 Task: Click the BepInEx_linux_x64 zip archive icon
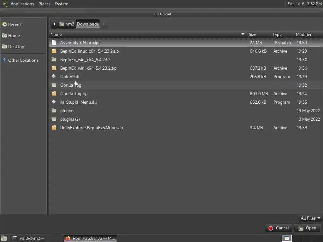click(54, 51)
